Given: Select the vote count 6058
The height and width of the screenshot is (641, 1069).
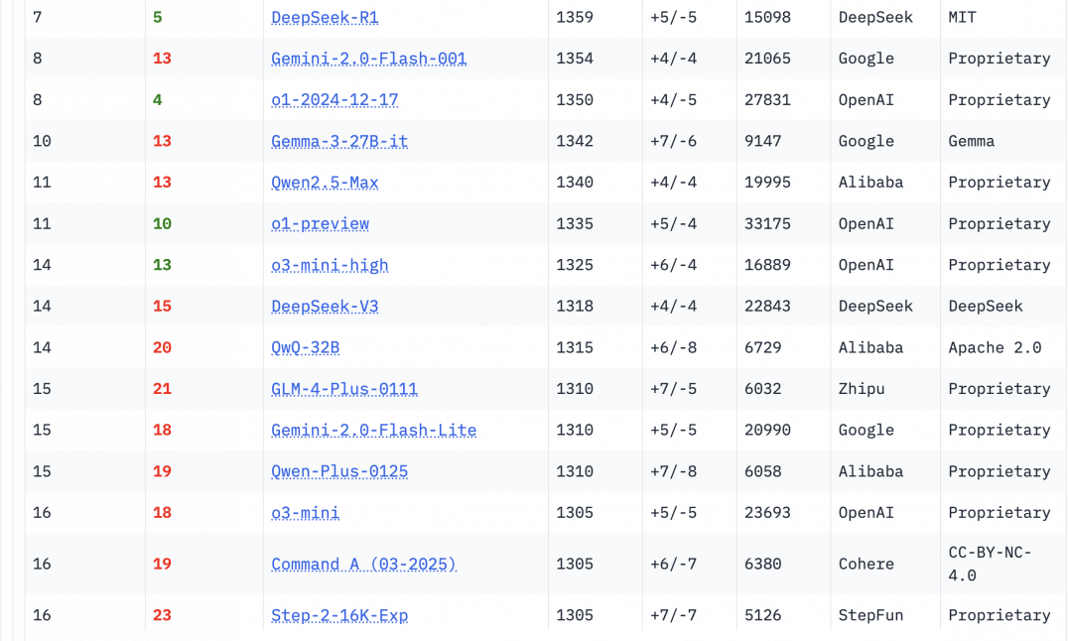Looking at the screenshot, I should pos(763,471).
